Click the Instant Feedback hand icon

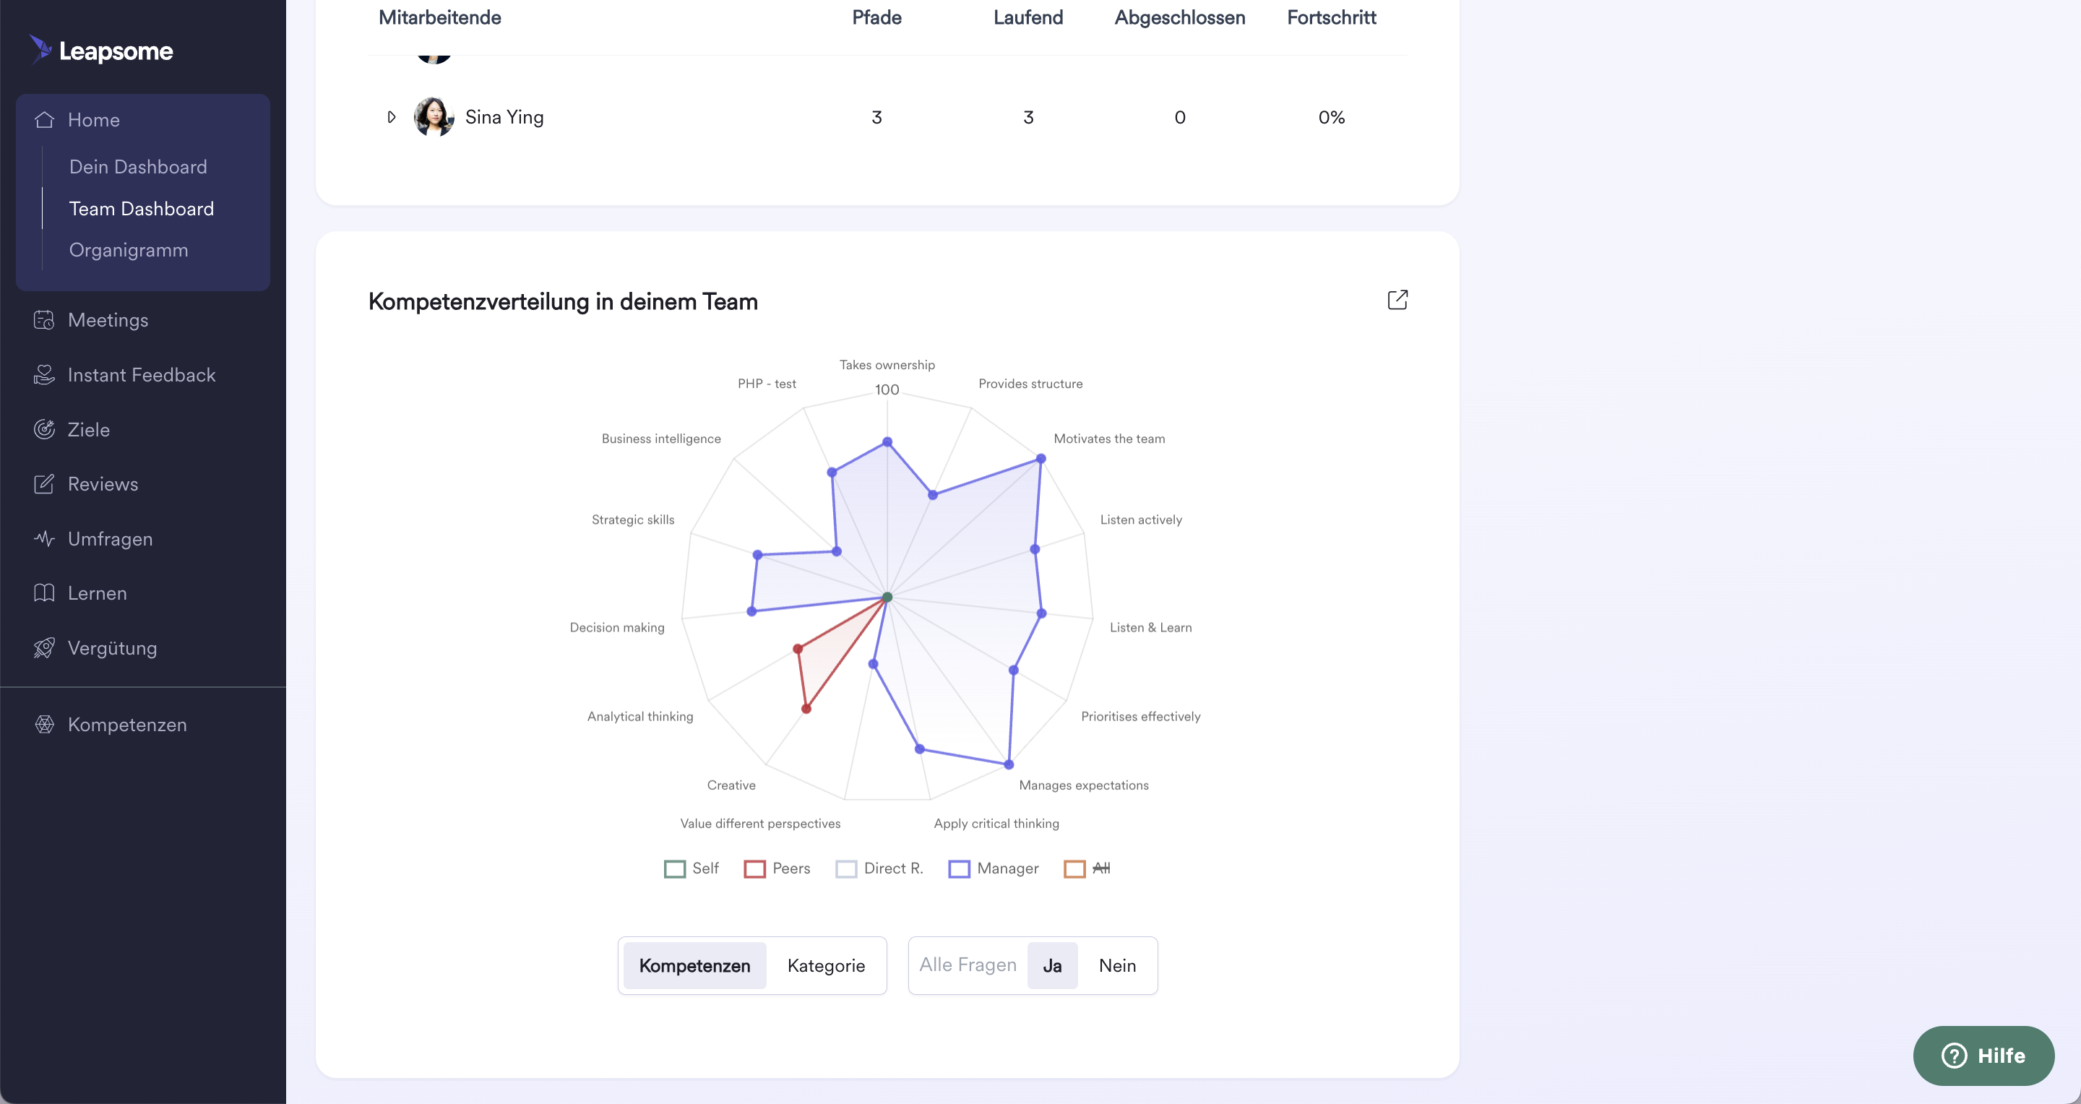(x=44, y=375)
